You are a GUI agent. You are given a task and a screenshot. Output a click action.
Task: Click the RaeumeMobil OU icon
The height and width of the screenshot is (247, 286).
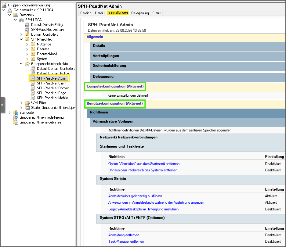click(33, 54)
